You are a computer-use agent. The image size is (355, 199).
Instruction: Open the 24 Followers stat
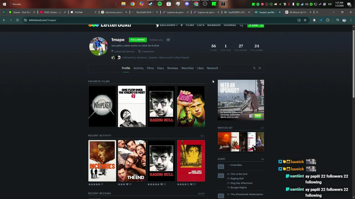click(257, 47)
